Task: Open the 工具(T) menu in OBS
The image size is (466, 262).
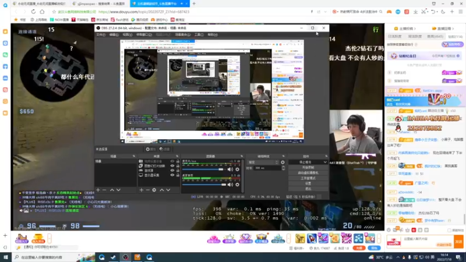Action: point(199,34)
